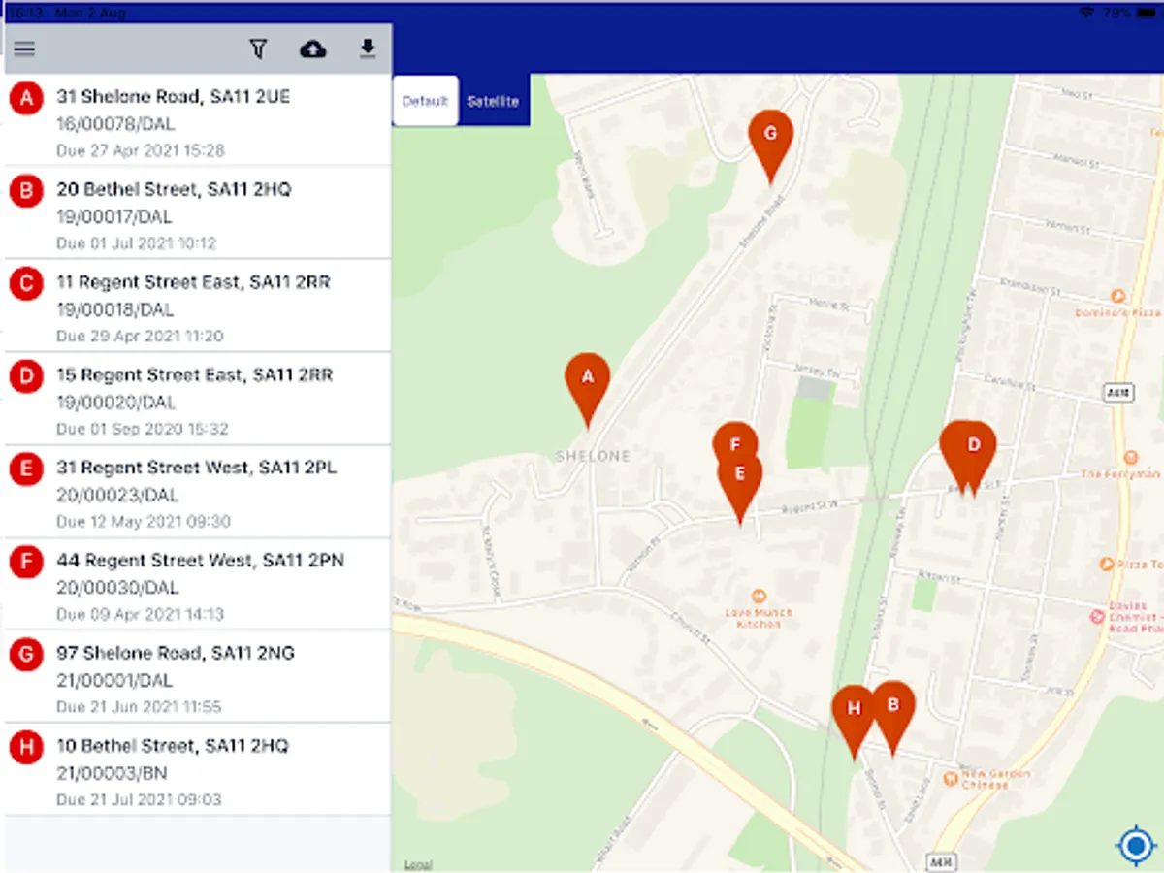Tap the map Legal link
This screenshot has width=1164, height=873.
(x=418, y=865)
